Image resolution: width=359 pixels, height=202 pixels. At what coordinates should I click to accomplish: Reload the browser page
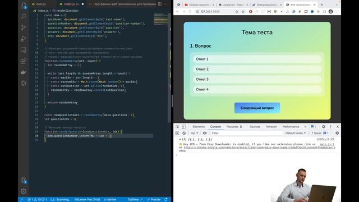[x=190, y=11]
